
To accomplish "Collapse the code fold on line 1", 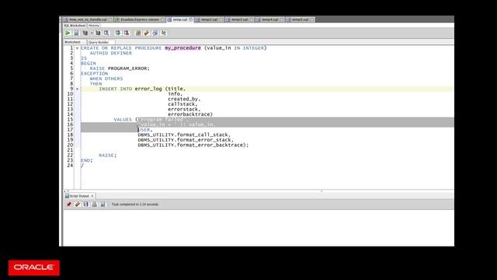I will tap(77, 48).
